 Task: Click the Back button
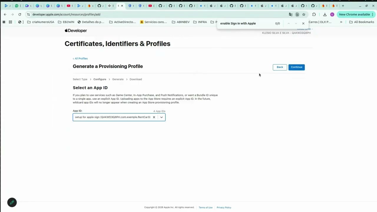(x=280, y=67)
